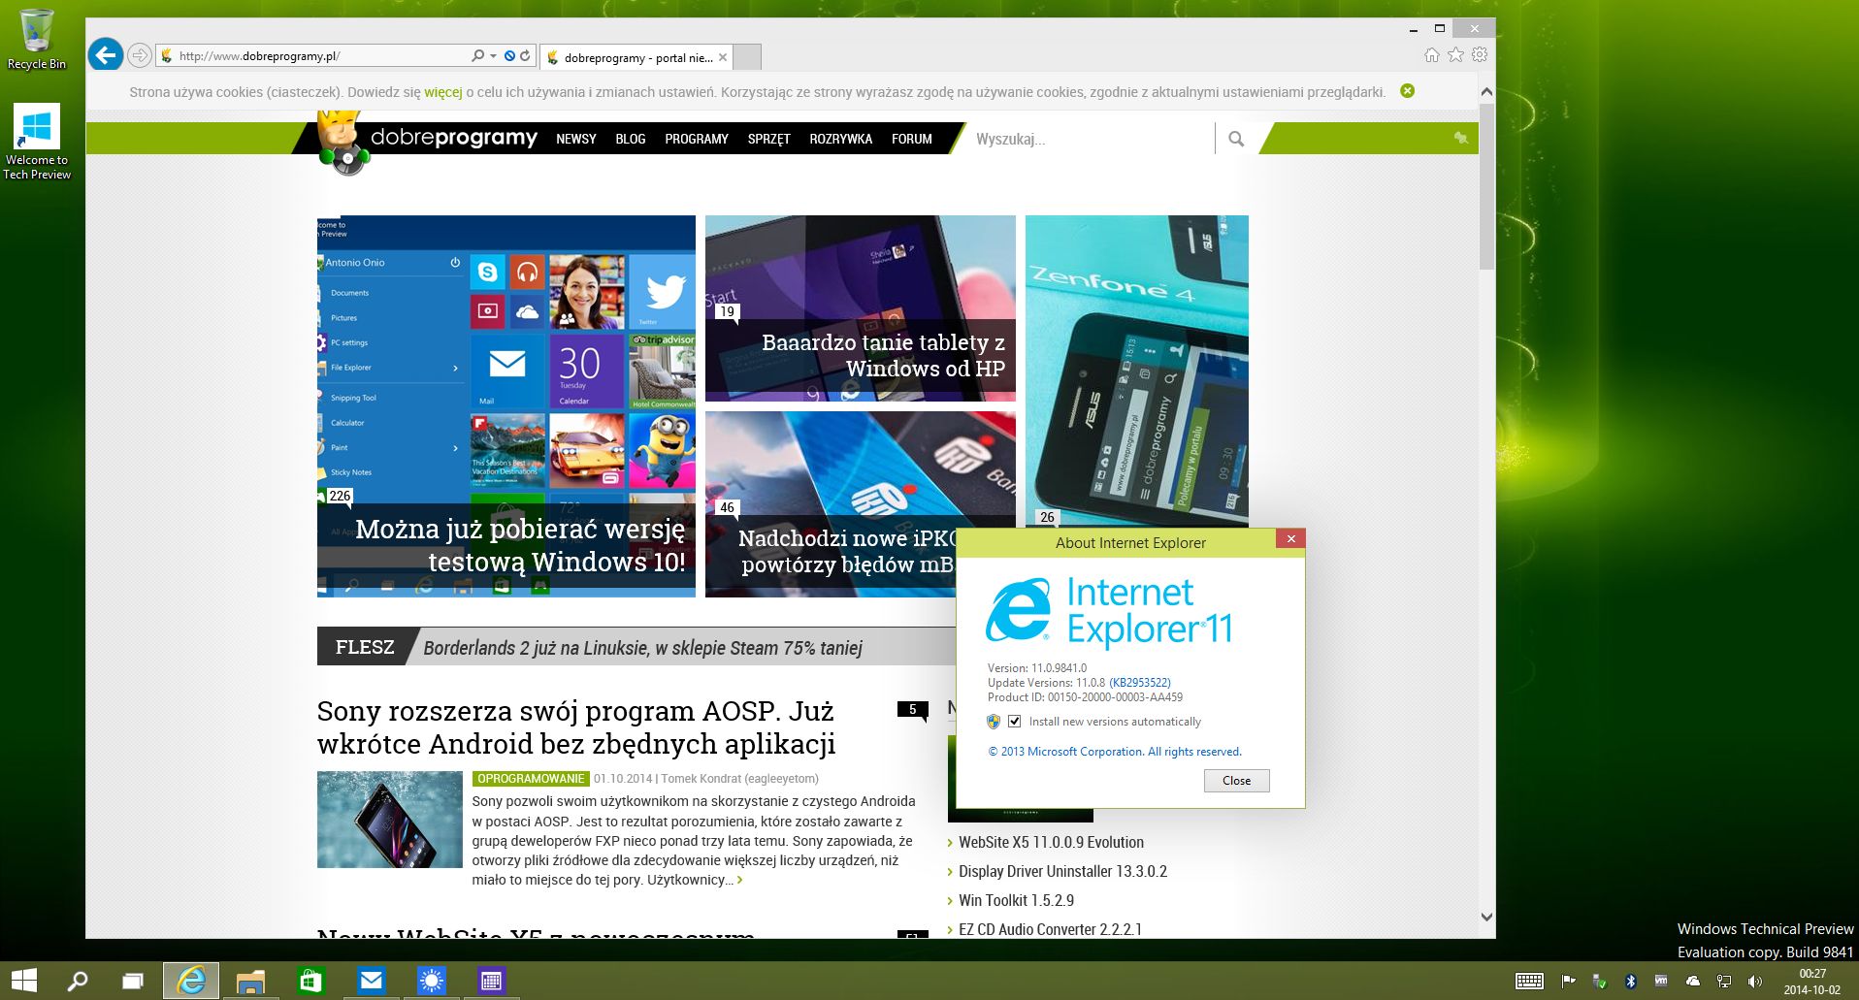Click the read-more arrow after 'Użytkownicy…'

pos(740,880)
